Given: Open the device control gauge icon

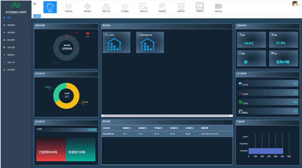Looking at the screenshot, I should 199,7.
